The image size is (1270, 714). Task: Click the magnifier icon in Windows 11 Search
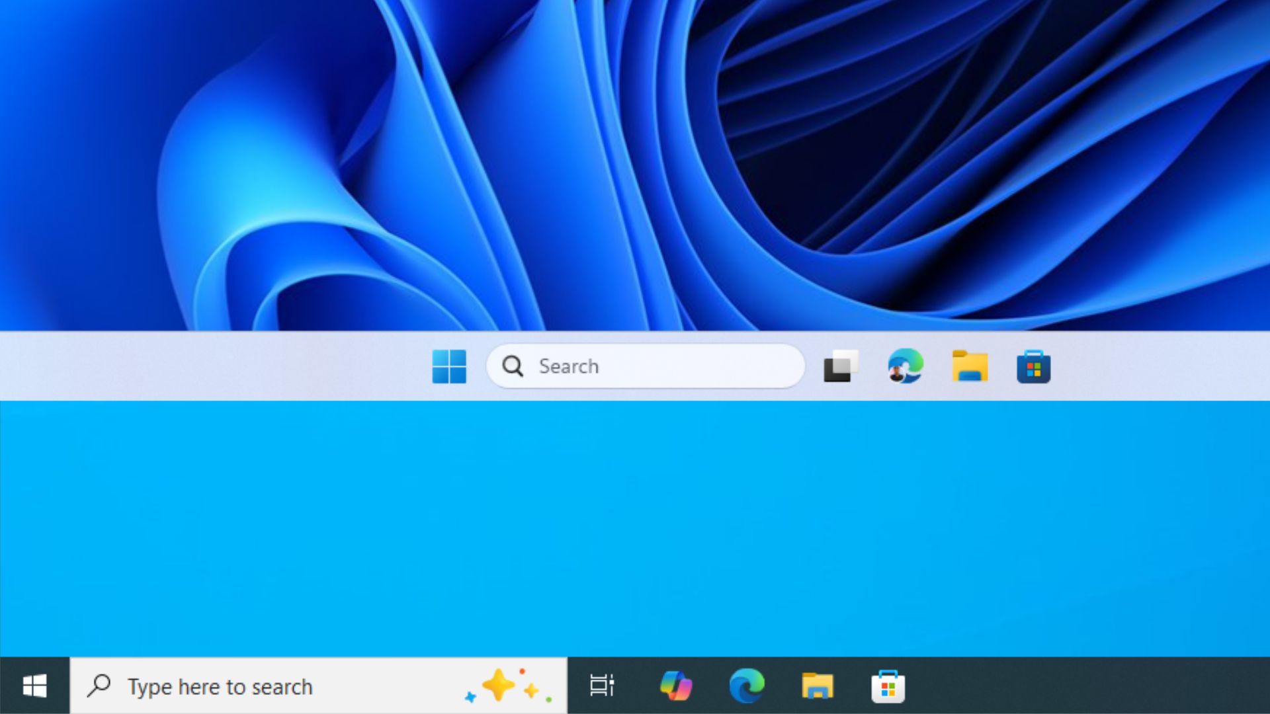pyautogui.click(x=513, y=366)
